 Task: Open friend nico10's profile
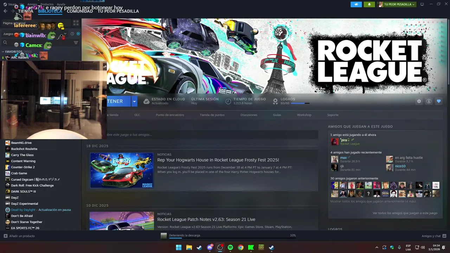pyautogui.click(x=400, y=166)
